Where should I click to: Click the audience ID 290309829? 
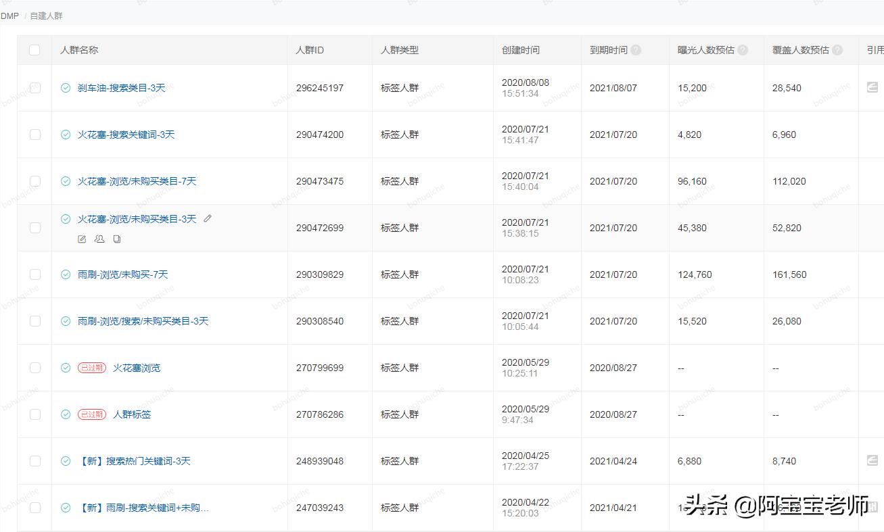coord(320,274)
